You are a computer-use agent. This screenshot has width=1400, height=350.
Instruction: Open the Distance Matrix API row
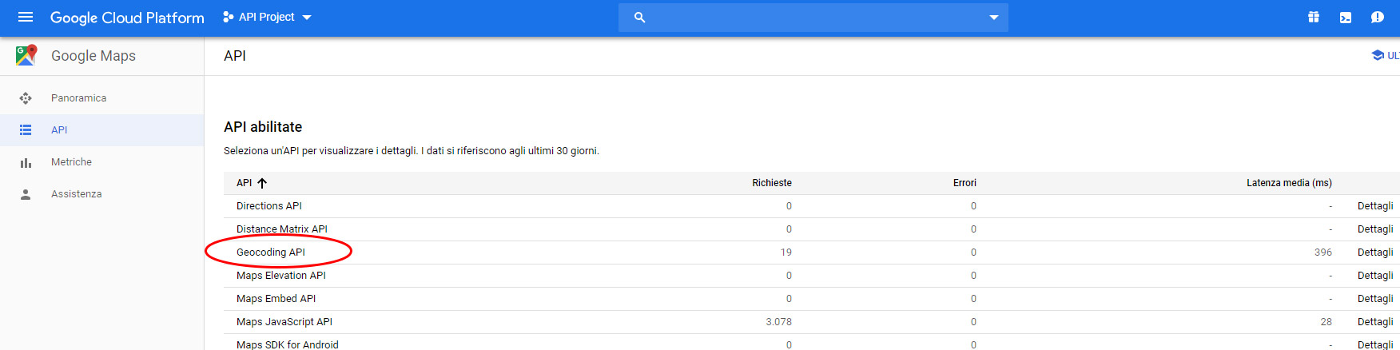click(812, 229)
